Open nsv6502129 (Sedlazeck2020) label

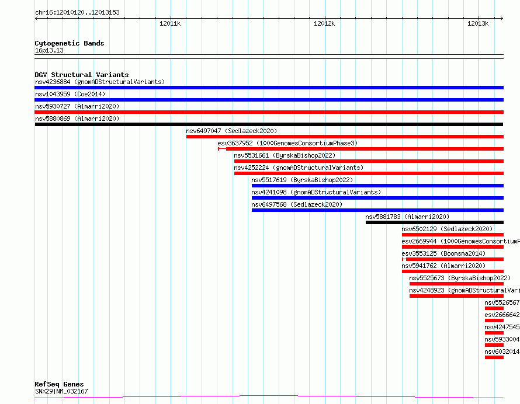click(447, 229)
